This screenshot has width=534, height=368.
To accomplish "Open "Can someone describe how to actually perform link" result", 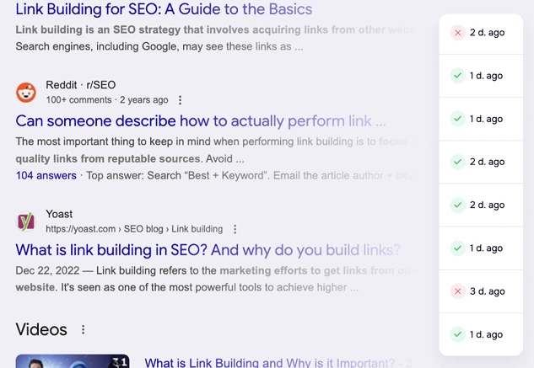I will point(200,120).
